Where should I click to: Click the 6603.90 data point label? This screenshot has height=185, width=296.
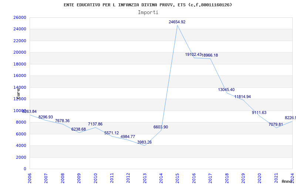pyautogui.click(x=161, y=127)
